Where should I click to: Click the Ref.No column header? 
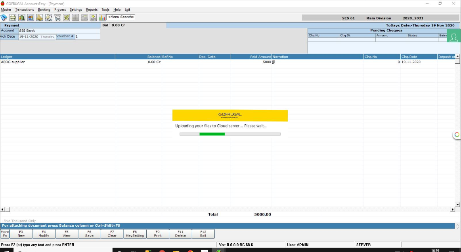tap(179, 57)
